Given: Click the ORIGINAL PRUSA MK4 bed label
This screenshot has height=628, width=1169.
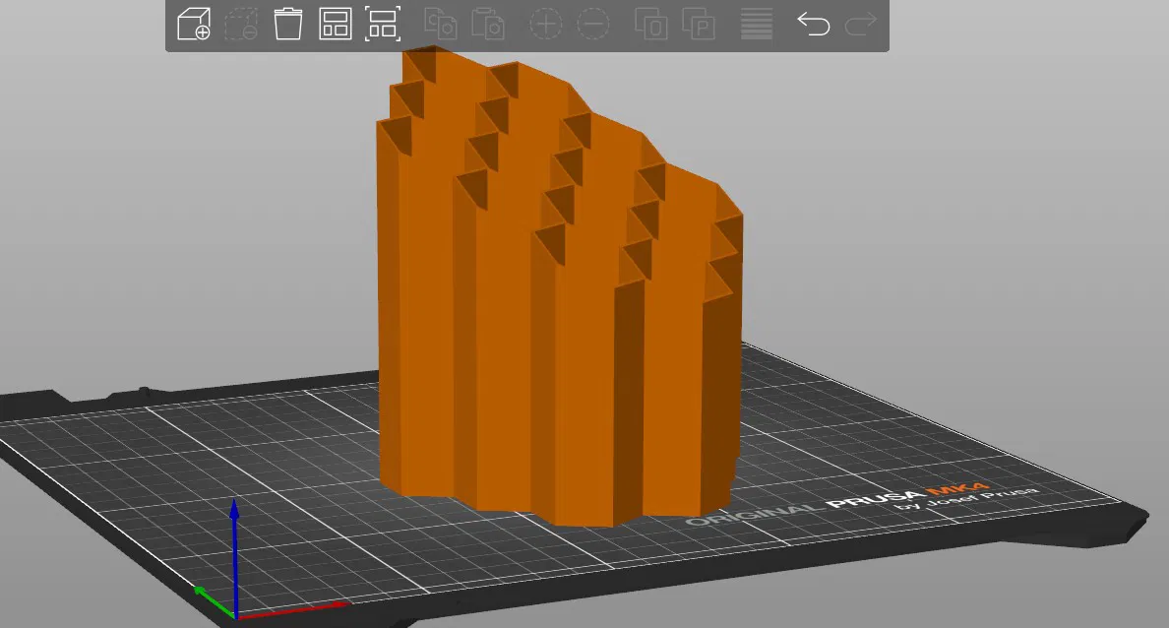Looking at the screenshot, I should point(861,501).
